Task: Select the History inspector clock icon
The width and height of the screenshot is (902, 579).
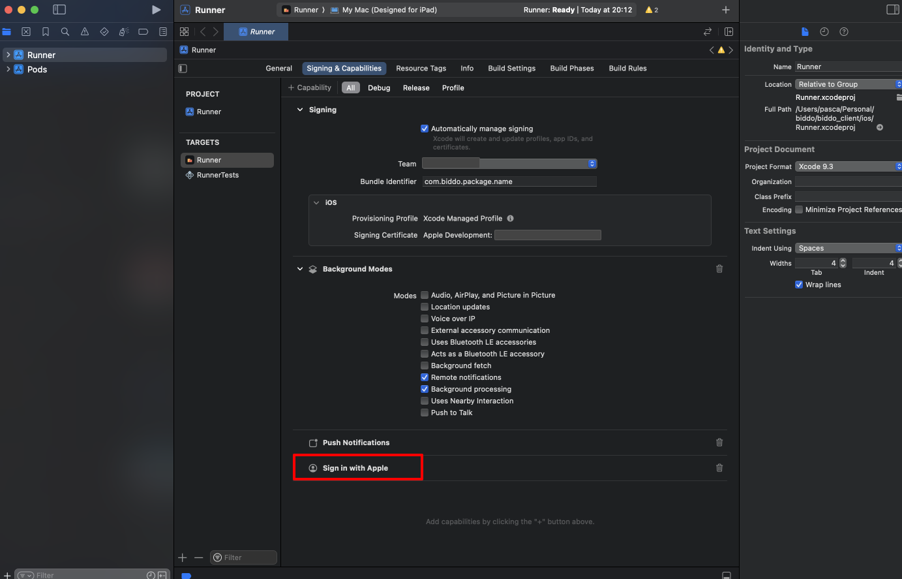Action: pos(824,32)
